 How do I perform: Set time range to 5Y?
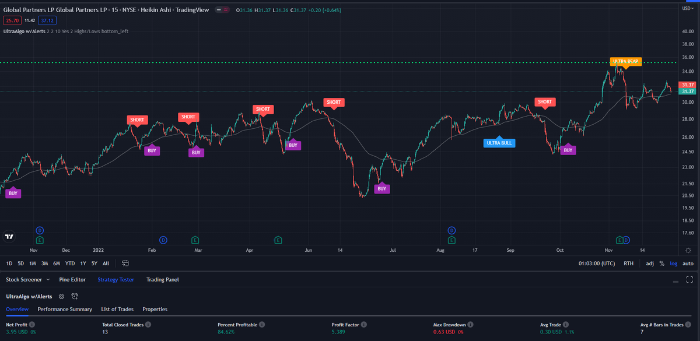coord(94,263)
